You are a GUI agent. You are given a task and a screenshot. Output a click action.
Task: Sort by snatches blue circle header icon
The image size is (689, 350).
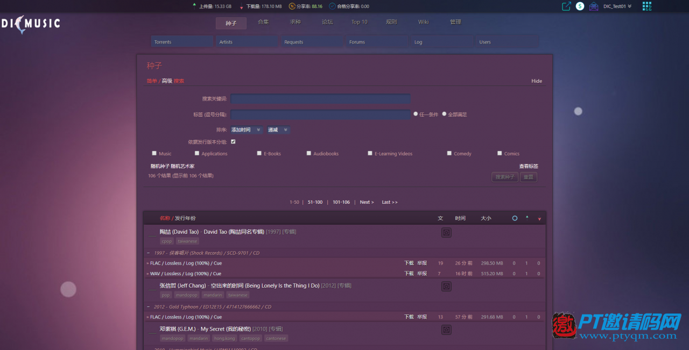coord(515,218)
